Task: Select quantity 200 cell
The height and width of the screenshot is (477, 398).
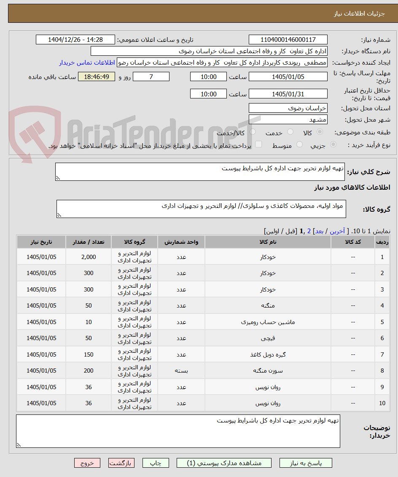Action: click(89, 371)
